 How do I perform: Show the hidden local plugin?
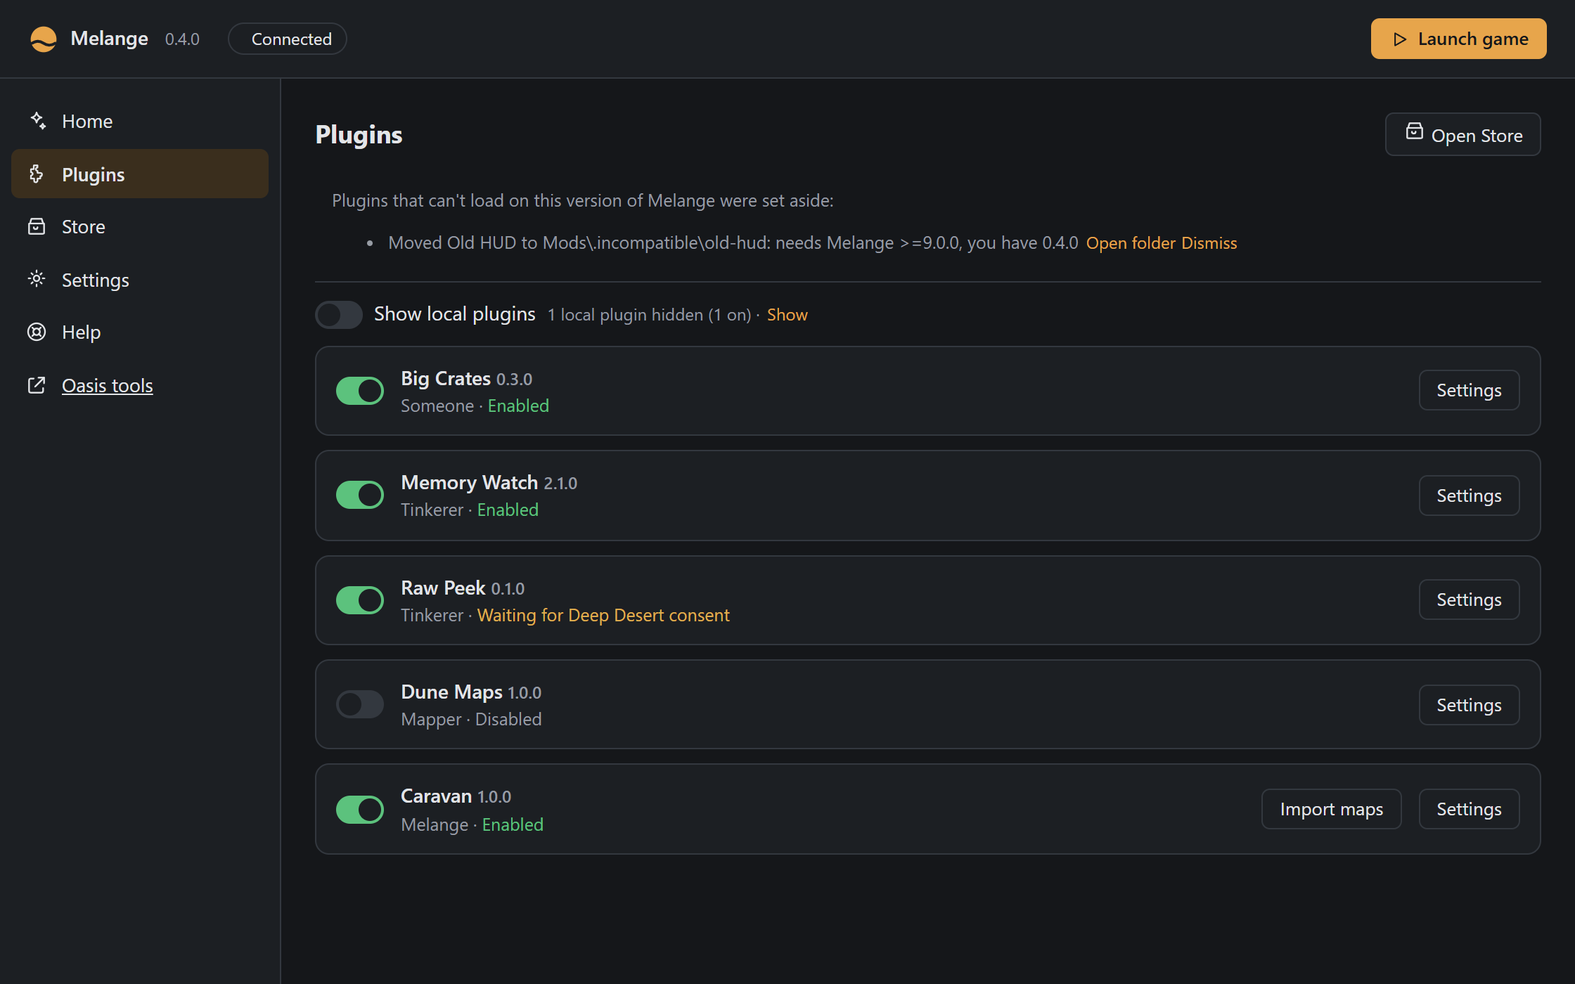[x=787, y=314]
